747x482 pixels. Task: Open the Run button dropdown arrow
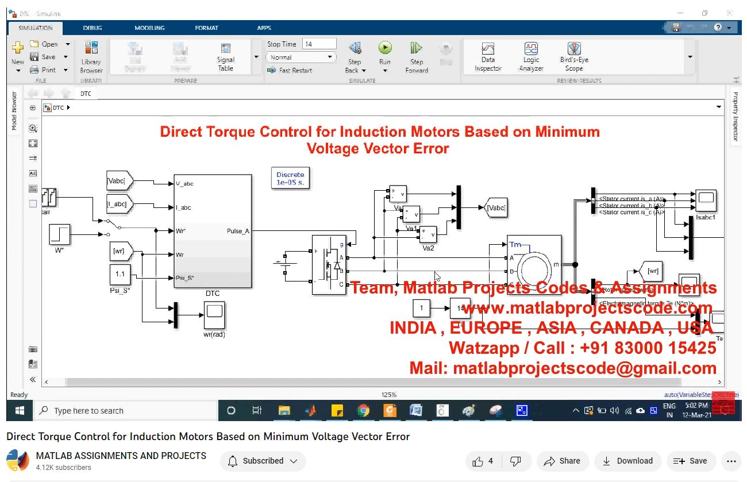385,71
